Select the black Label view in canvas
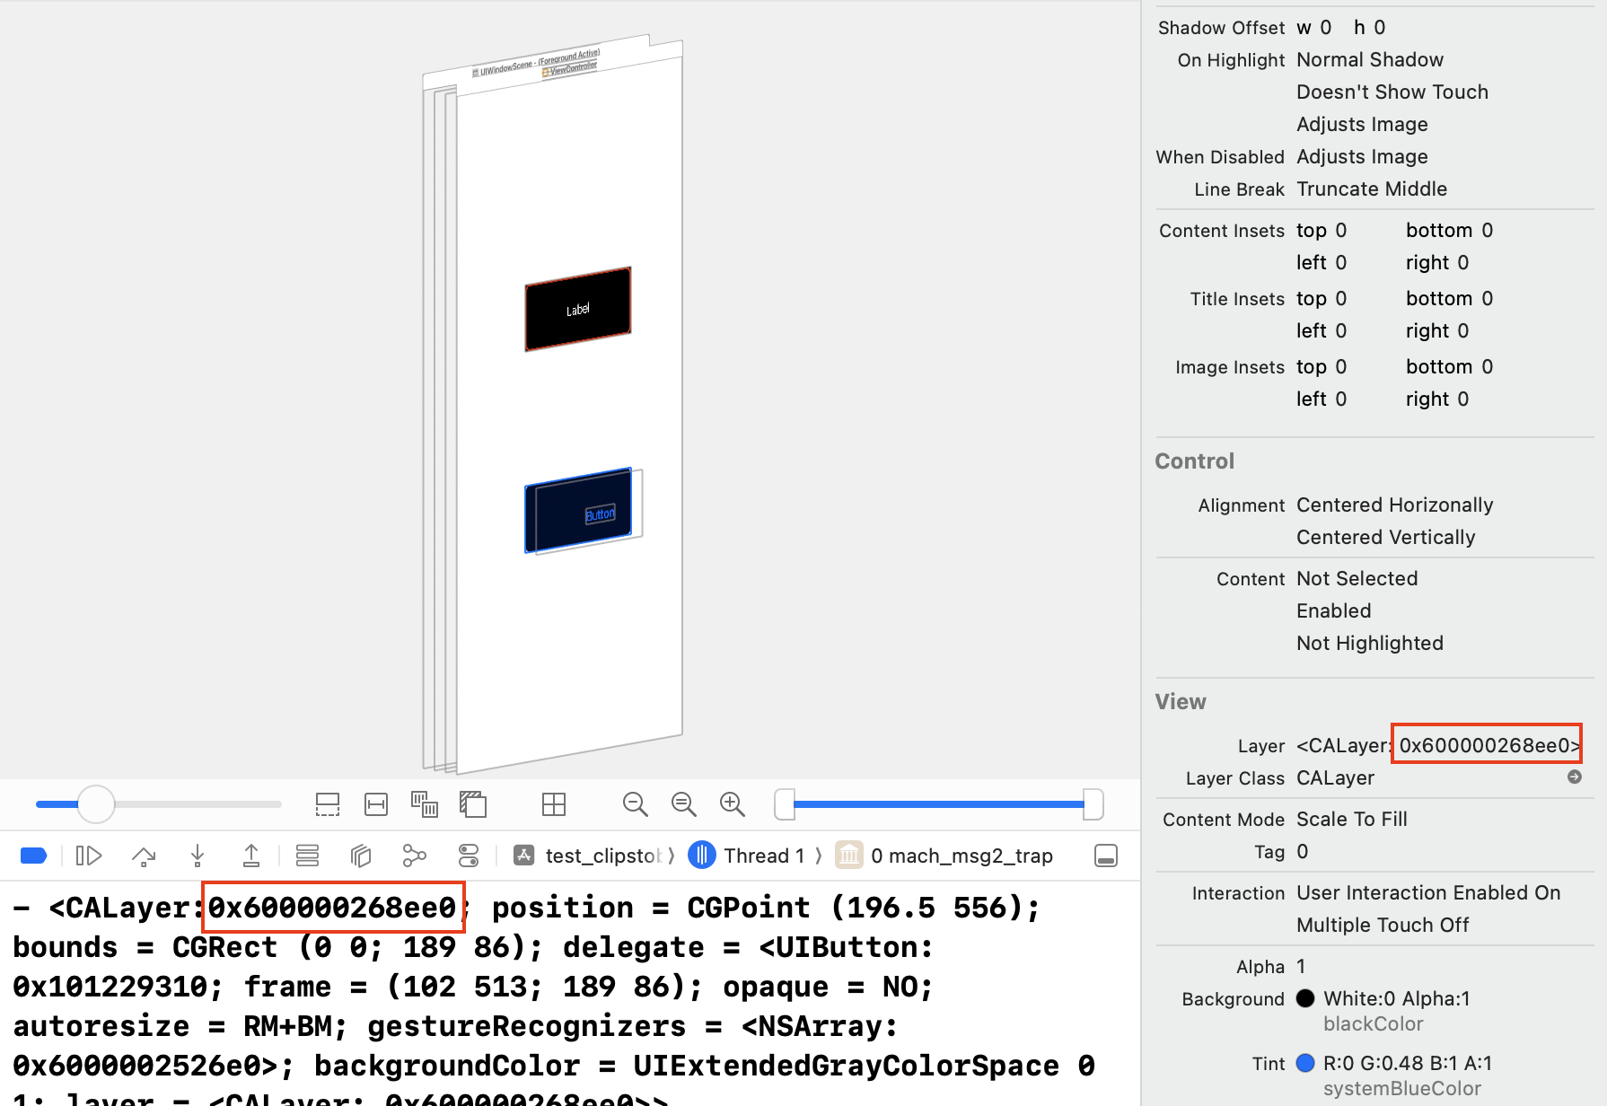Image resolution: width=1607 pixels, height=1106 pixels. [x=578, y=309]
